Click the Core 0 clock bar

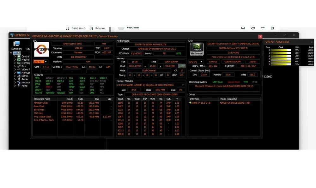[281, 50]
